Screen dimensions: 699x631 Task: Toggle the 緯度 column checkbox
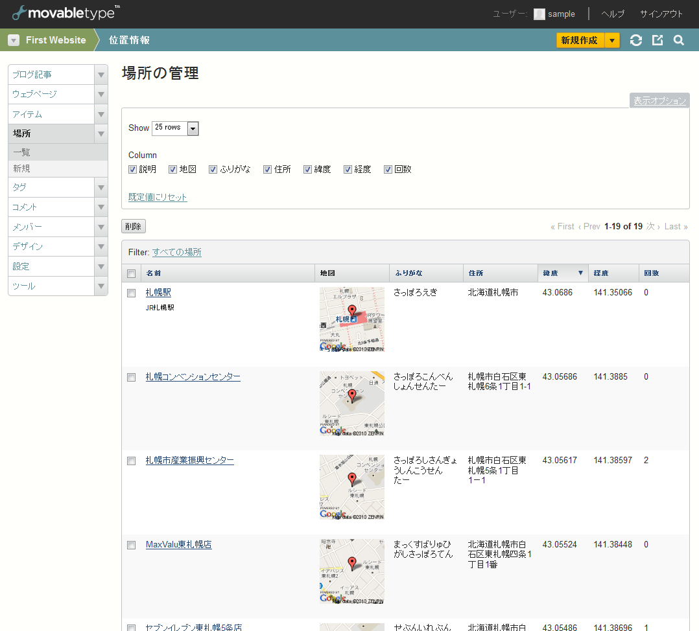click(307, 169)
